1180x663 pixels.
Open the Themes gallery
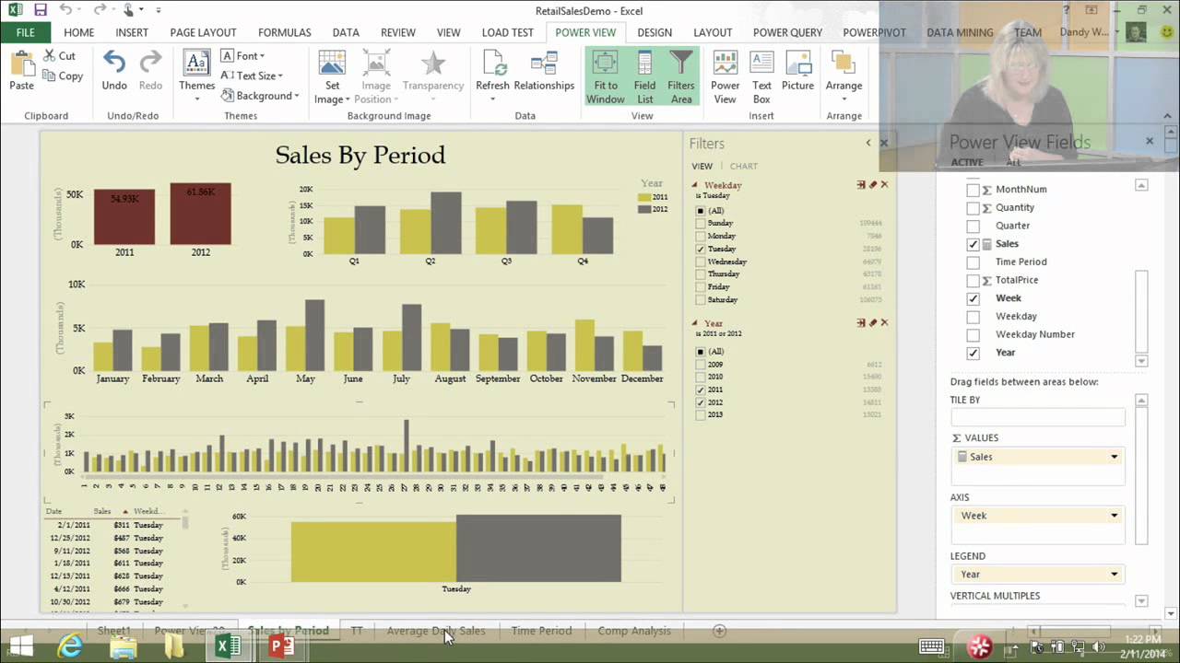[x=196, y=76]
